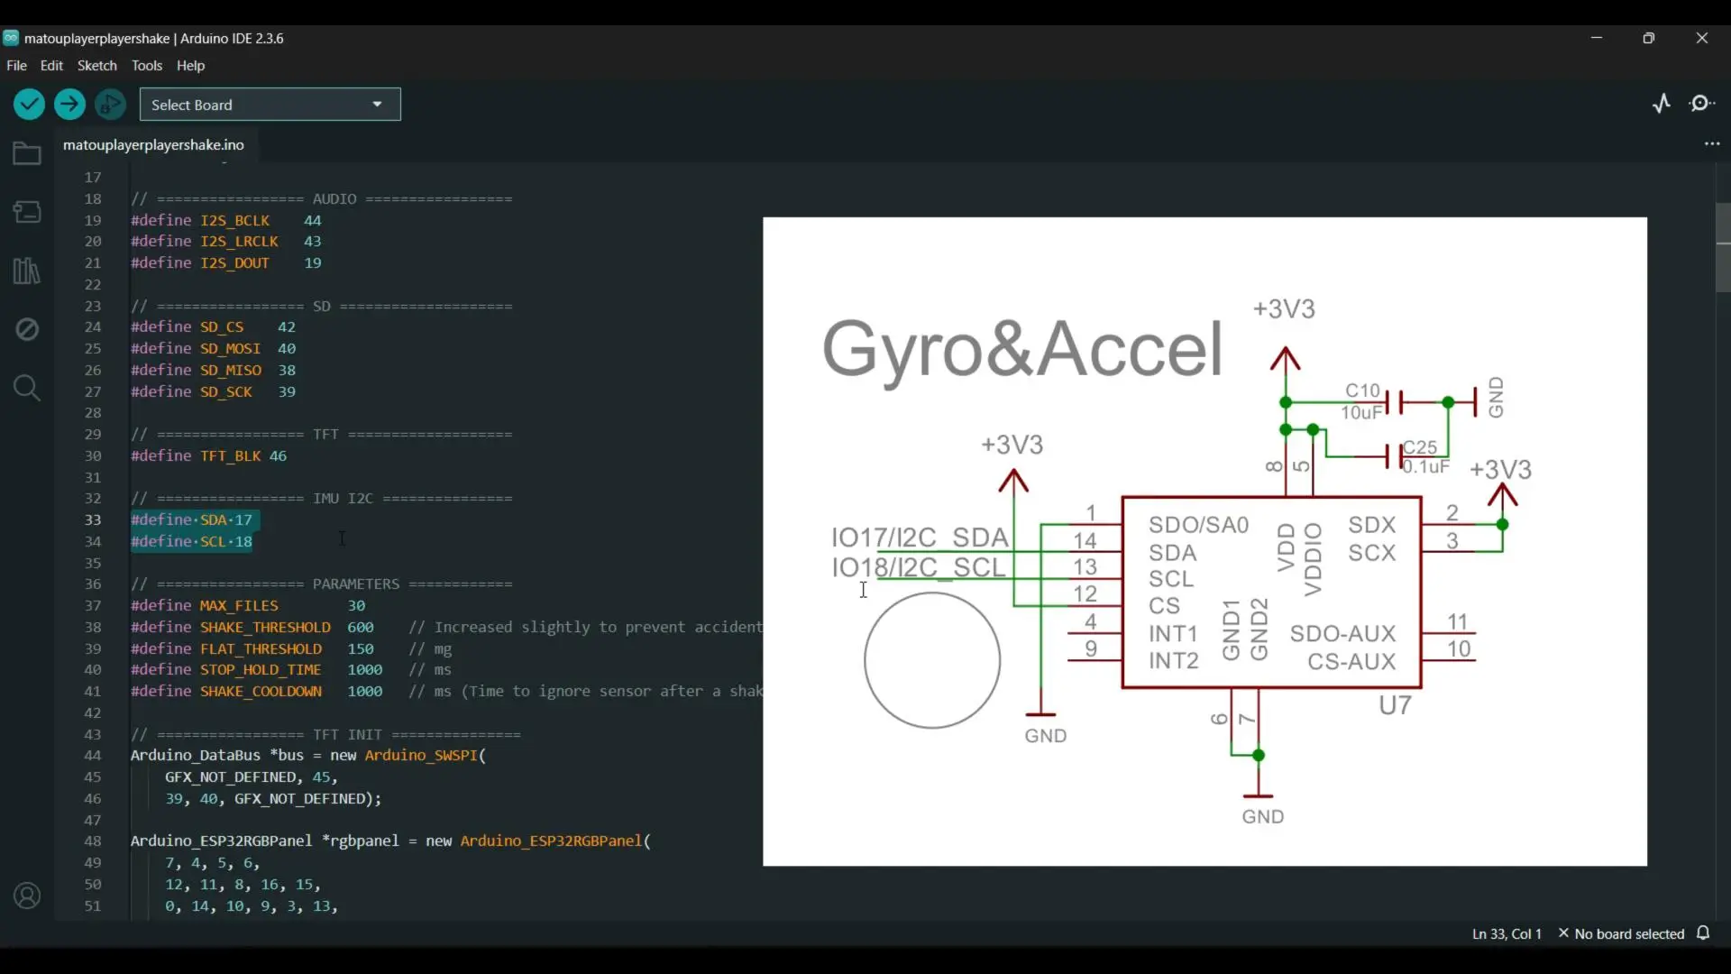1731x974 pixels.
Task: Click the I2S_BCLK define line
Action: click(x=226, y=220)
